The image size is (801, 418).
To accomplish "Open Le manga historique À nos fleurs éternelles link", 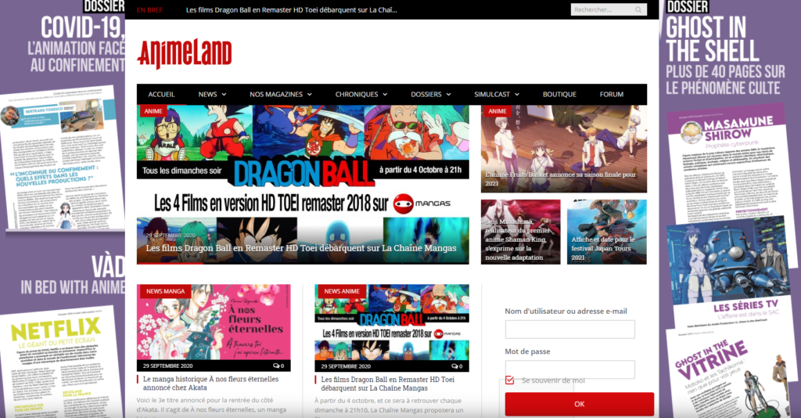I will (x=210, y=384).
